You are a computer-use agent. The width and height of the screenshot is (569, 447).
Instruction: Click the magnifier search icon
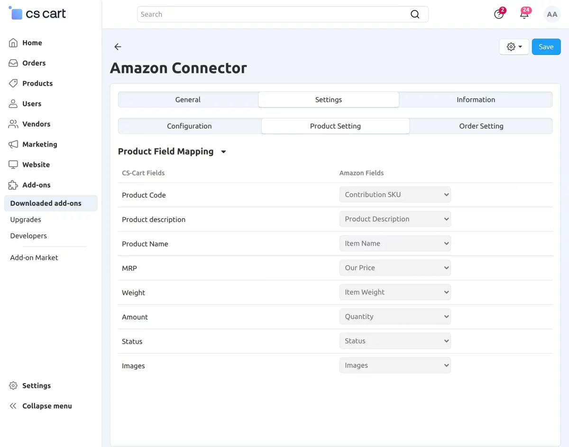click(x=415, y=14)
